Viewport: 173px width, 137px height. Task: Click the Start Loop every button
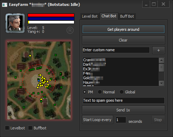tap(98, 120)
